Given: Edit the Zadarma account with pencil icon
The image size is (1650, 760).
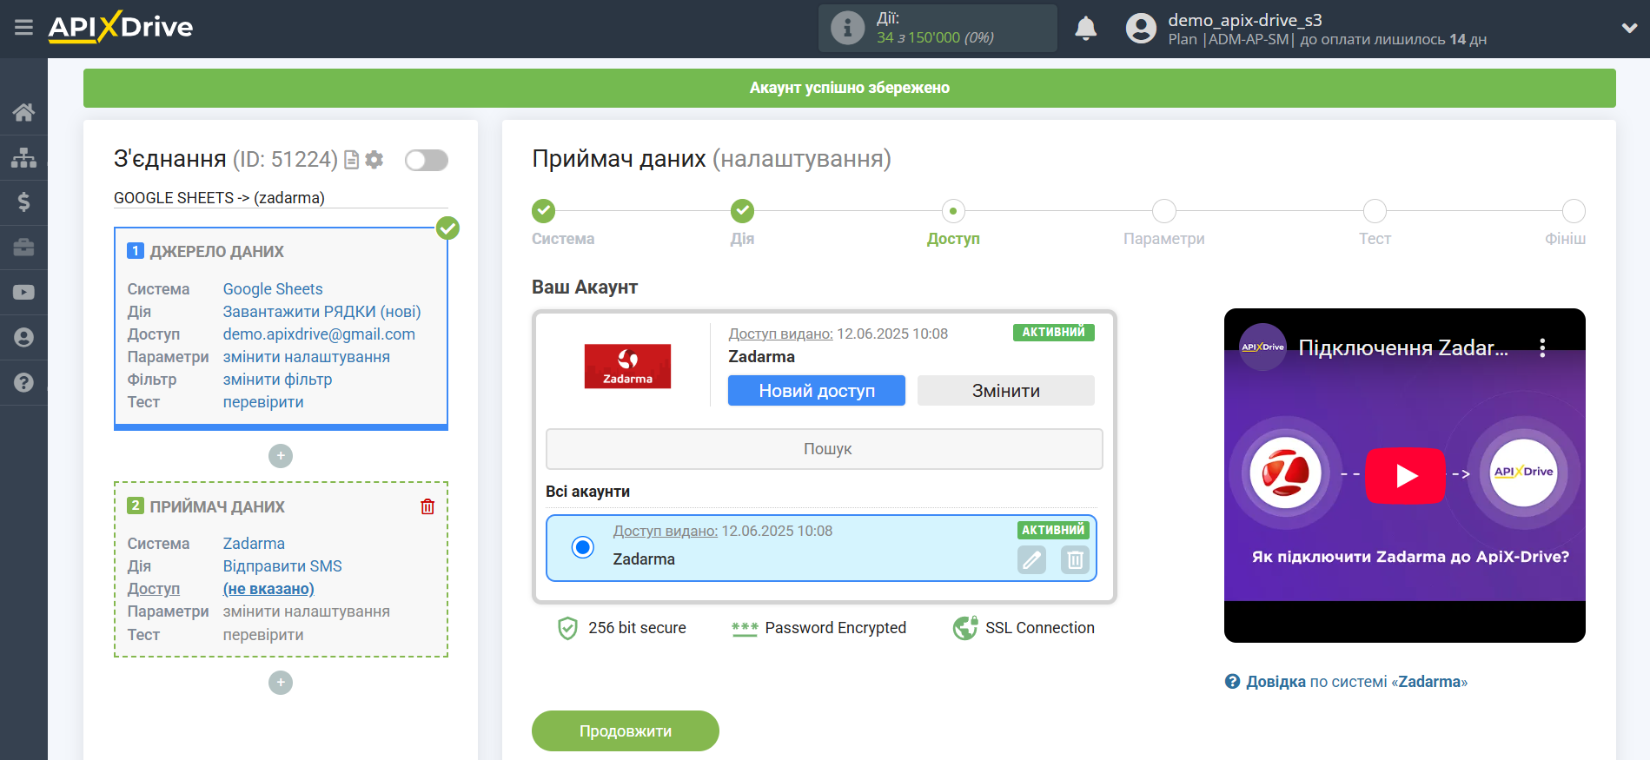Looking at the screenshot, I should coord(1031,560).
